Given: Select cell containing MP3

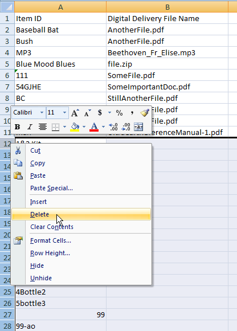Looking at the screenshot, I should 60,53.
